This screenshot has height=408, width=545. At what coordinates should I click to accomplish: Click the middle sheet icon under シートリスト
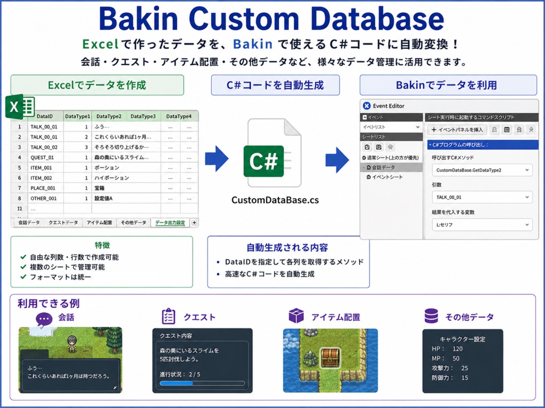pyautogui.click(x=379, y=147)
